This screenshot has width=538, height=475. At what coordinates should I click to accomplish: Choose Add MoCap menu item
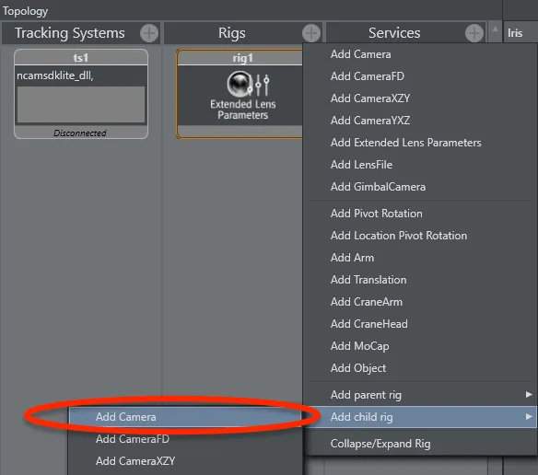tap(420, 346)
